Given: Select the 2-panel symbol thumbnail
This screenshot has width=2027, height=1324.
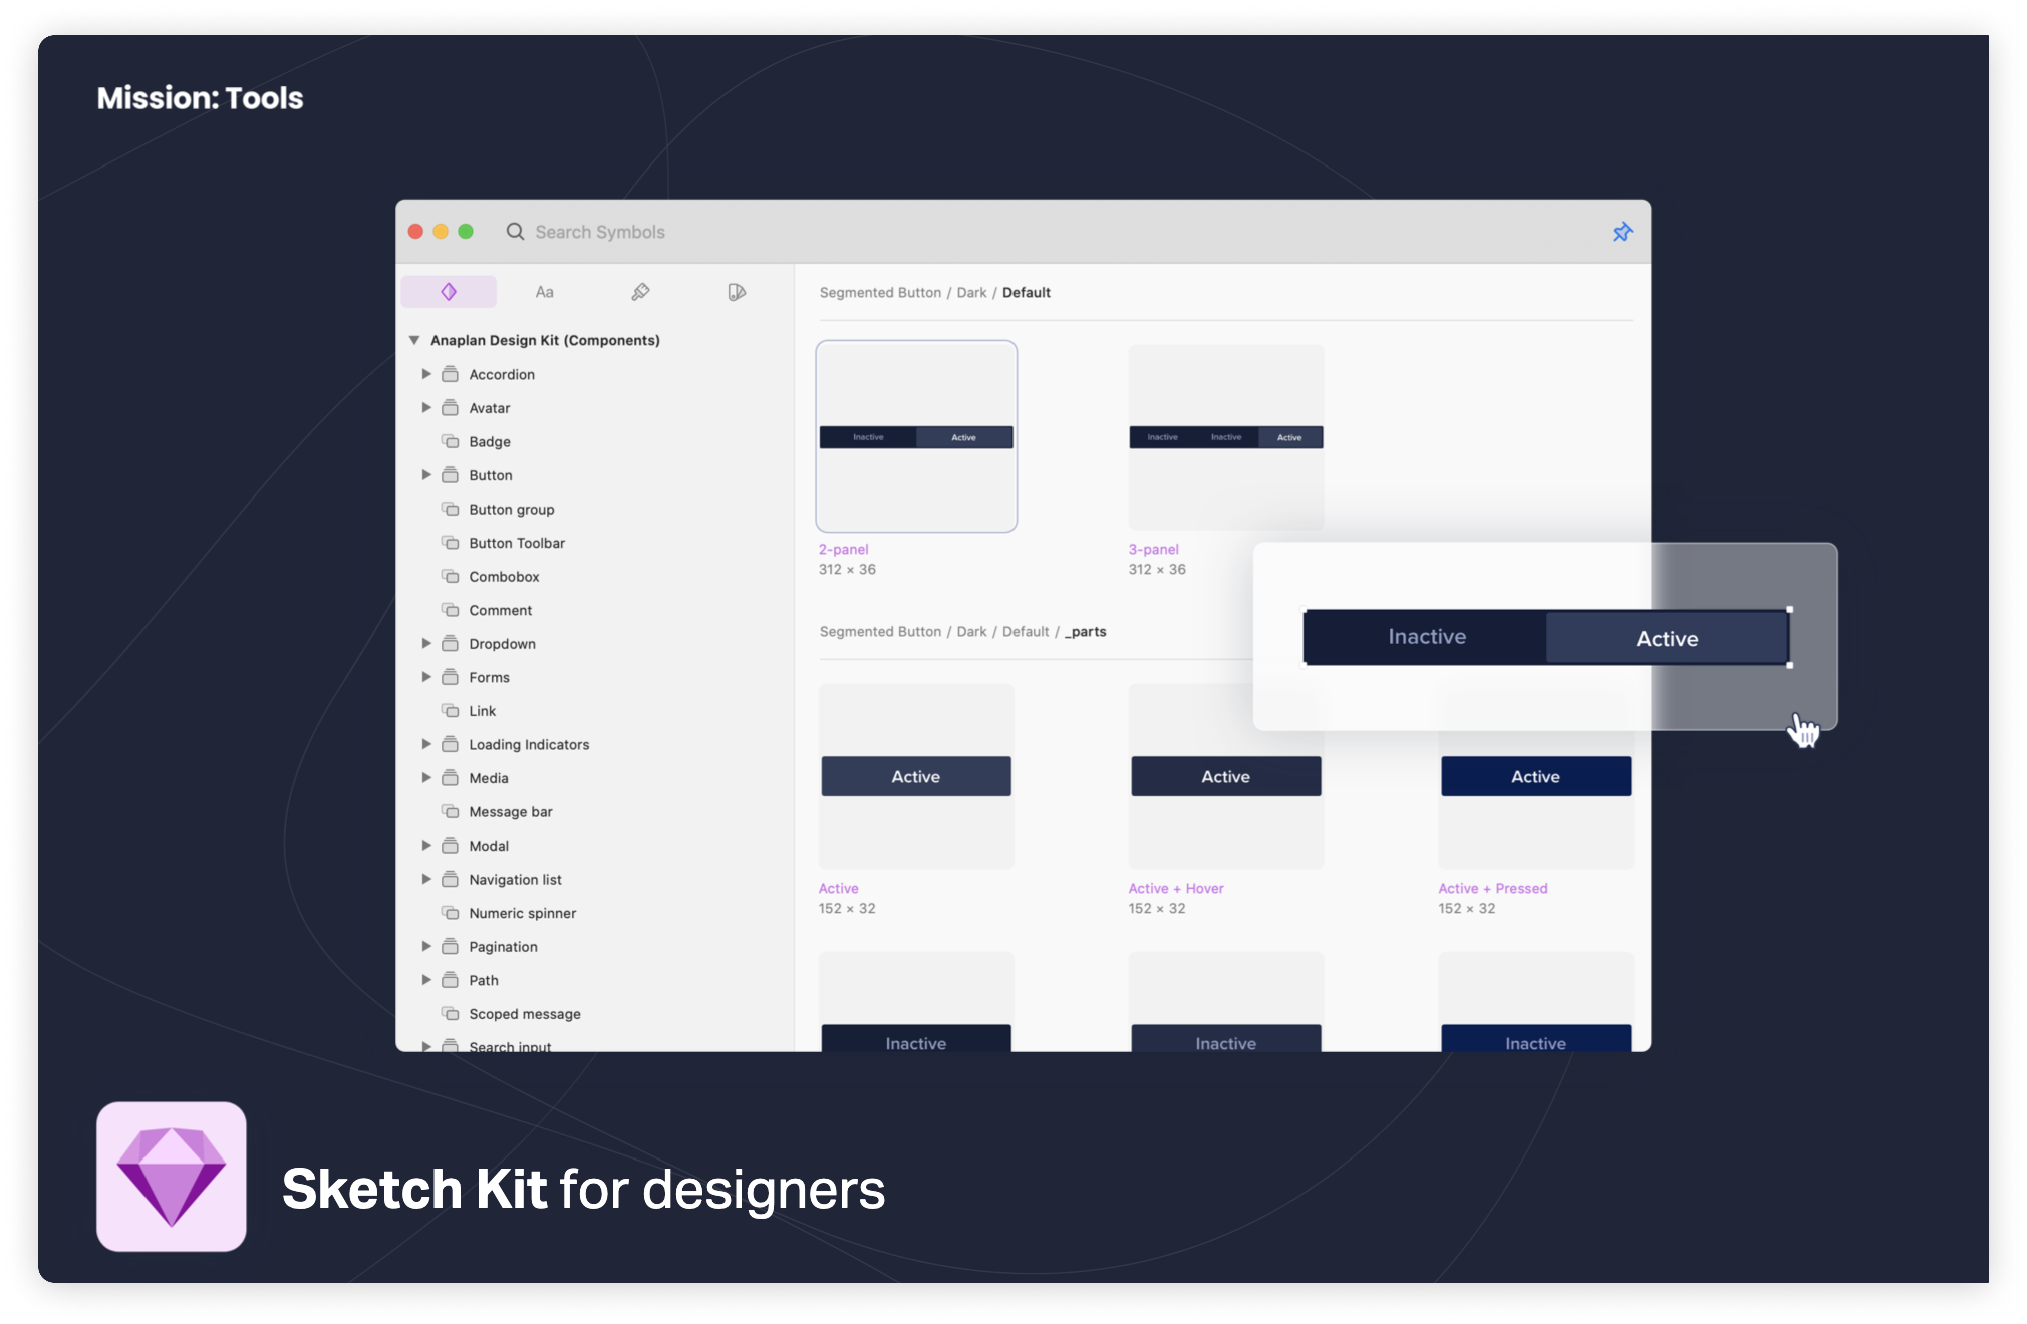Looking at the screenshot, I should point(916,437).
